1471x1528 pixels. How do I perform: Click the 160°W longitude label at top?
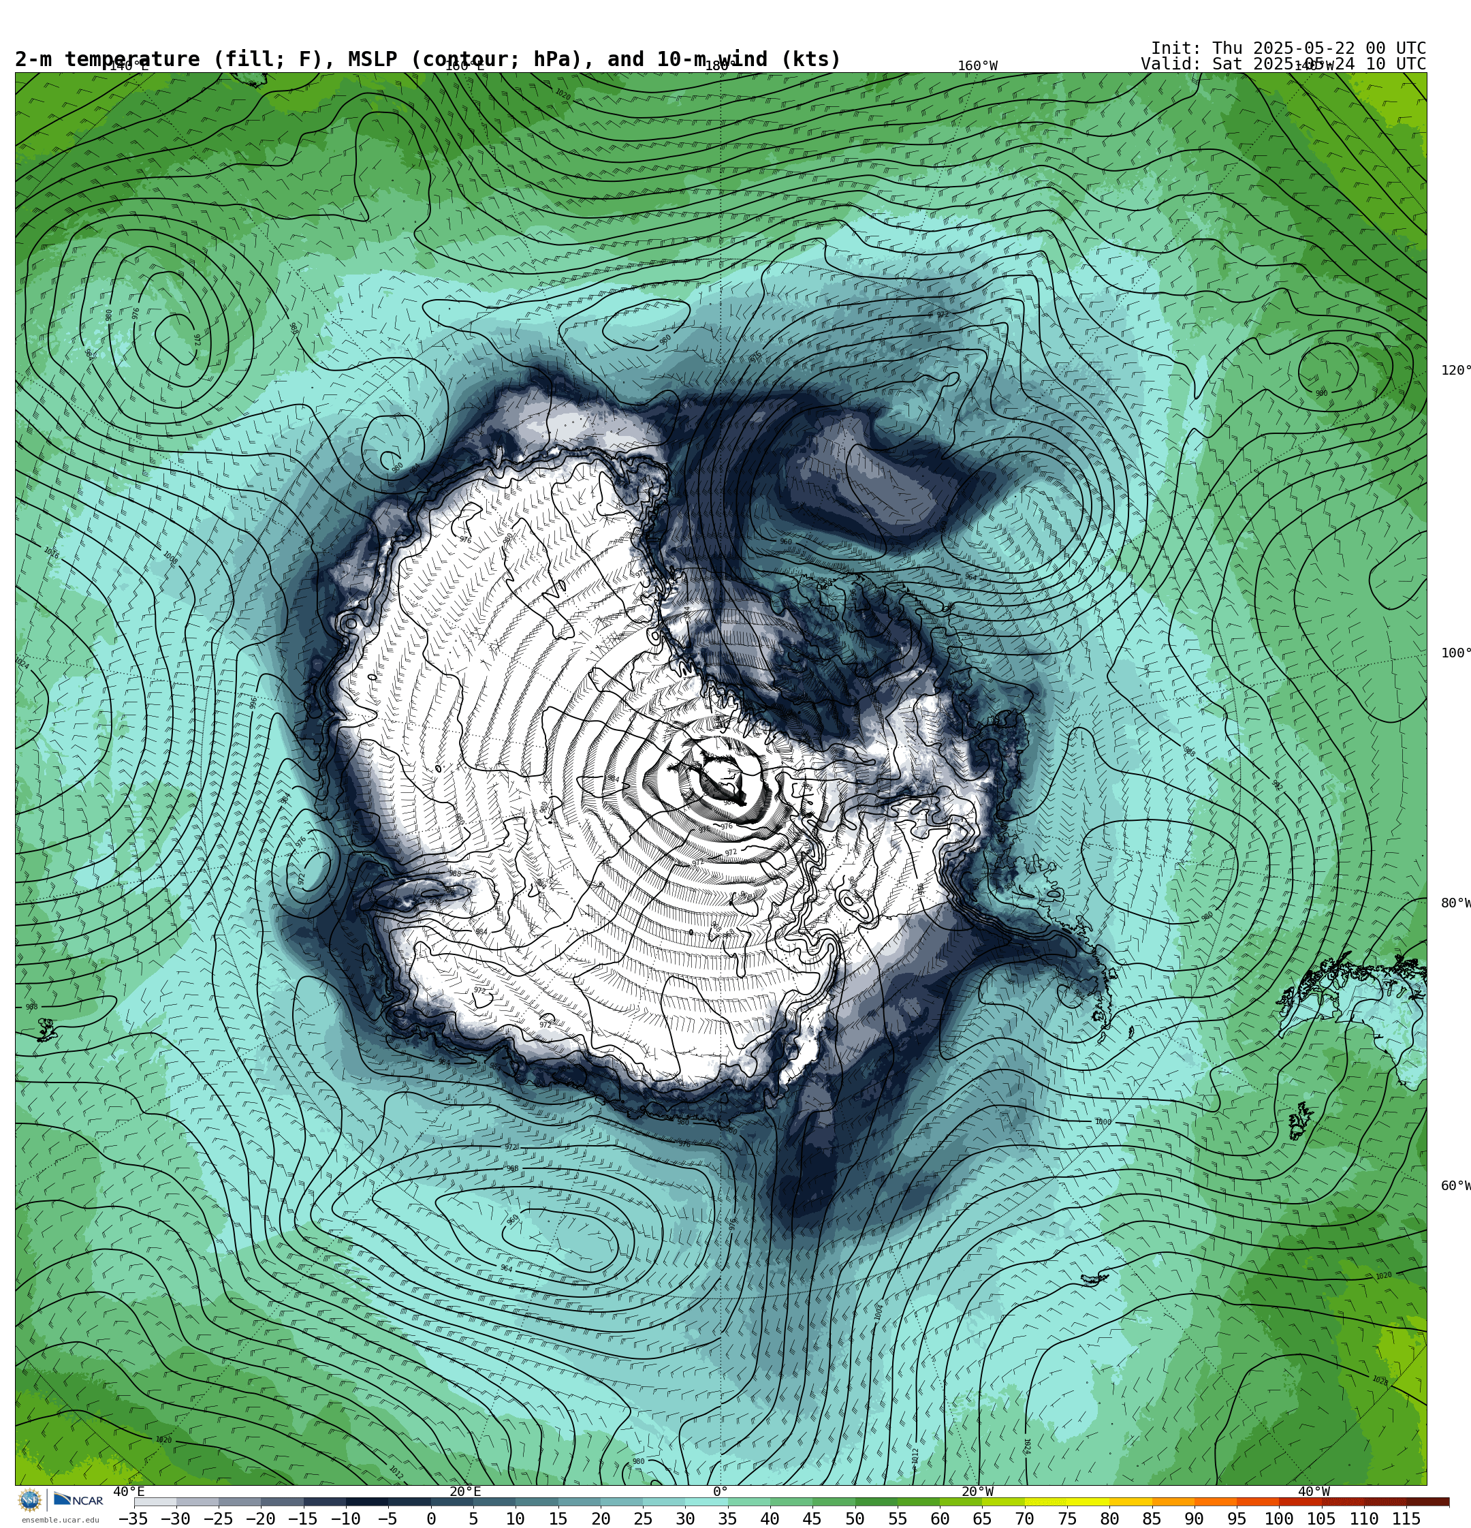(x=977, y=65)
